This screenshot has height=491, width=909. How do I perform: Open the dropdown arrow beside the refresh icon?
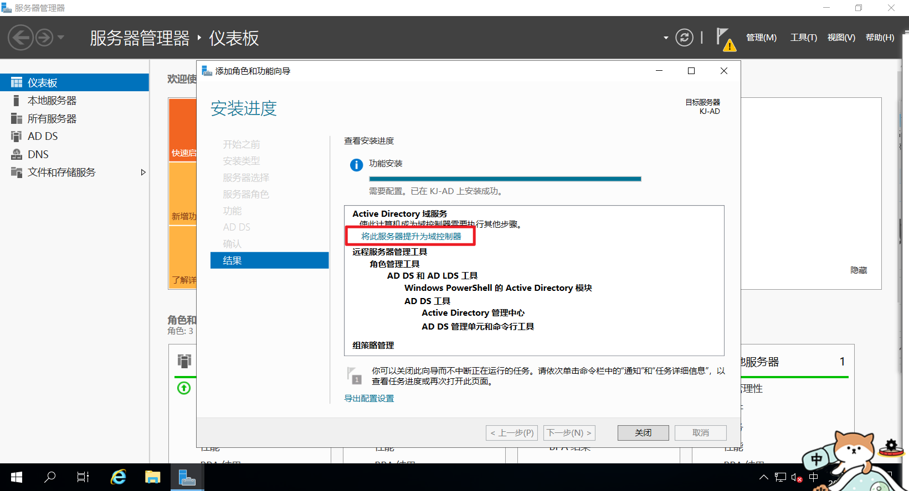point(666,38)
